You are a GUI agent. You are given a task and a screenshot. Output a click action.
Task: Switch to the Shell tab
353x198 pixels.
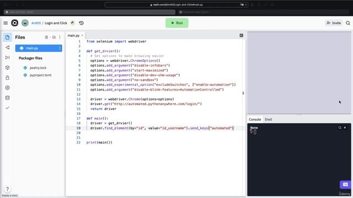[x=268, y=119]
